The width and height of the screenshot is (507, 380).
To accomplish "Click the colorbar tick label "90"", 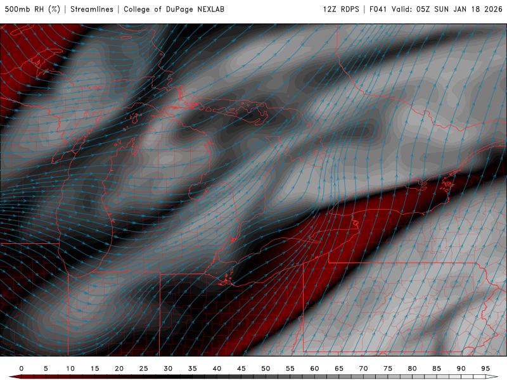I will pyautogui.click(x=461, y=369).
